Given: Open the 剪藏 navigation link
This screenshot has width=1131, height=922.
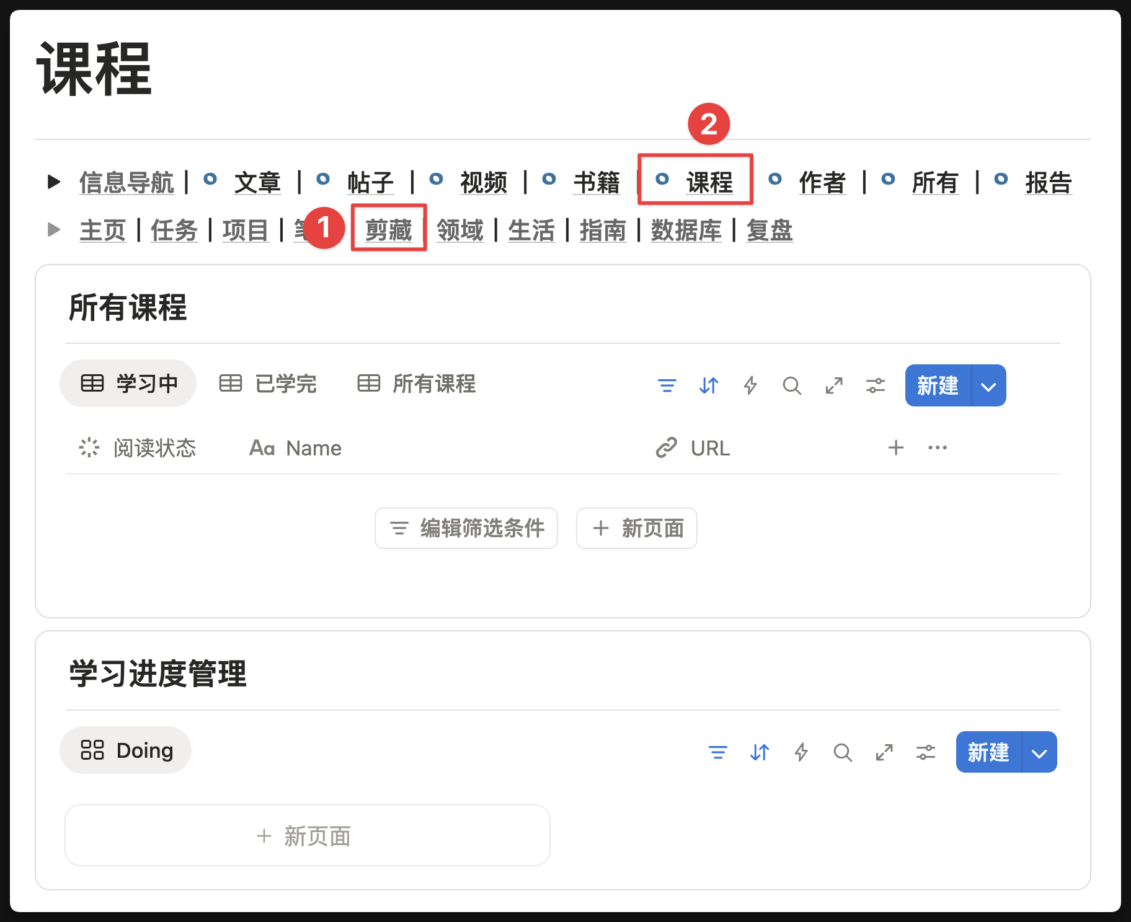Looking at the screenshot, I should (x=388, y=230).
